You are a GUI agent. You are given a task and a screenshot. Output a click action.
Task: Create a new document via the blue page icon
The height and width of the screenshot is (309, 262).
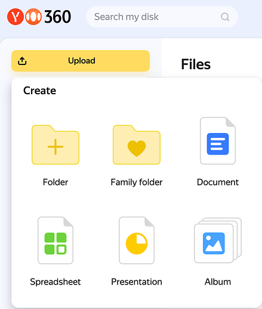[x=218, y=141]
